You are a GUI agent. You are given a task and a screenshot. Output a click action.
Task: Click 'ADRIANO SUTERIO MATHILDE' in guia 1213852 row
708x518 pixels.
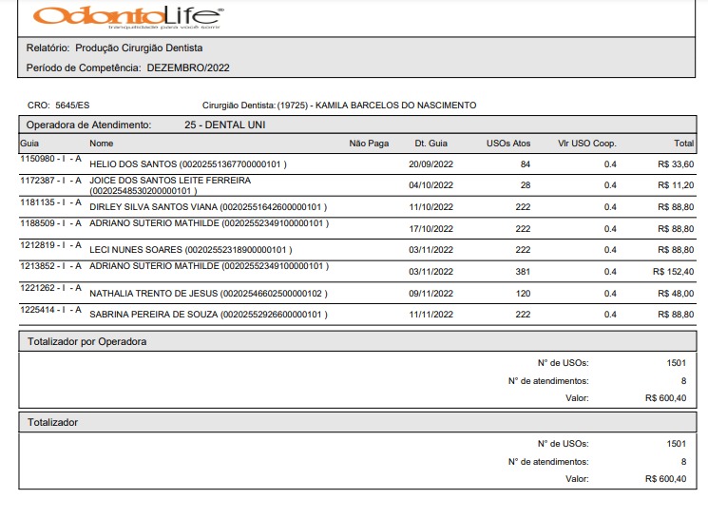tap(154, 266)
